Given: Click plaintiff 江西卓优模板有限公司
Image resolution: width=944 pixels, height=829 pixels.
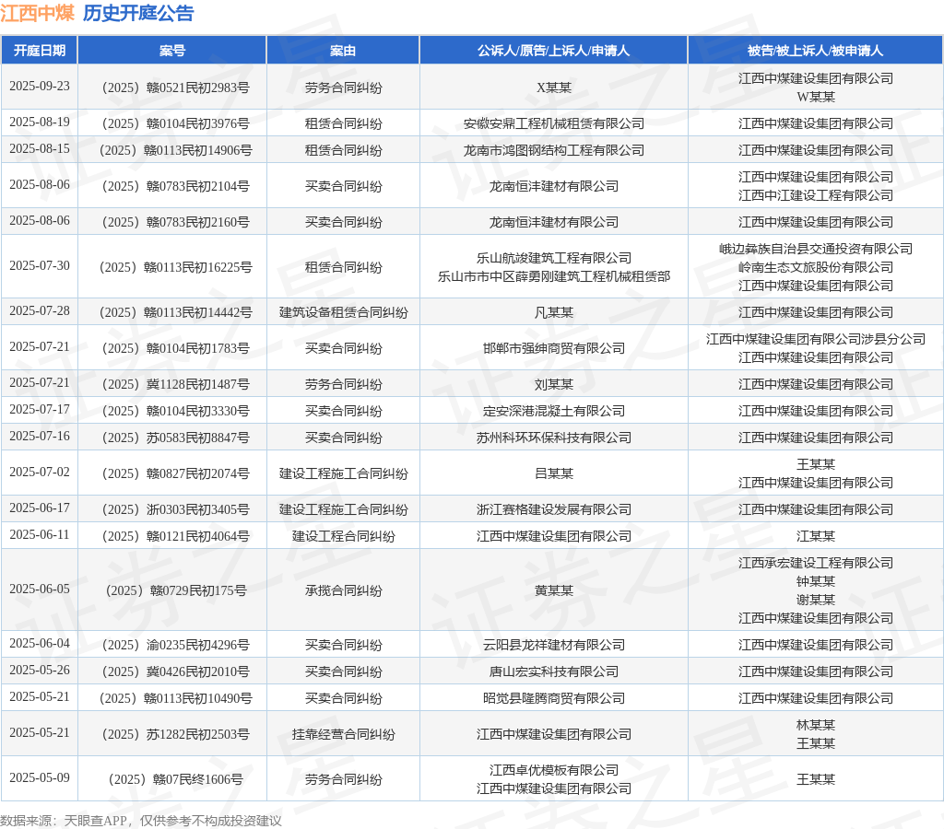Looking at the screenshot, I should coord(554,771).
